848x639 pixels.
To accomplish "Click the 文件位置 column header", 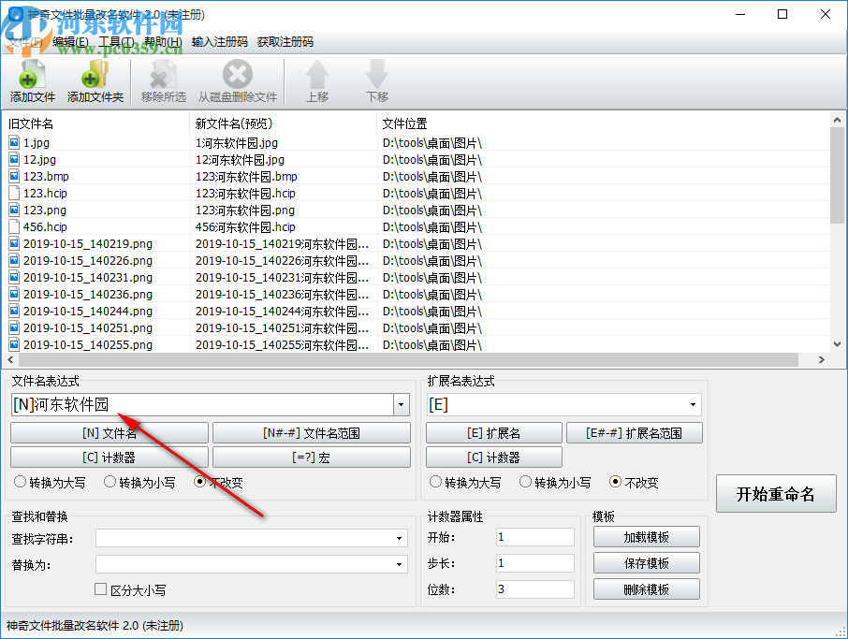I will point(603,123).
